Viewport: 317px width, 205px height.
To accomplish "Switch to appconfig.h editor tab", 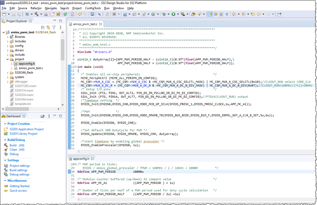I will click(x=81, y=159).
